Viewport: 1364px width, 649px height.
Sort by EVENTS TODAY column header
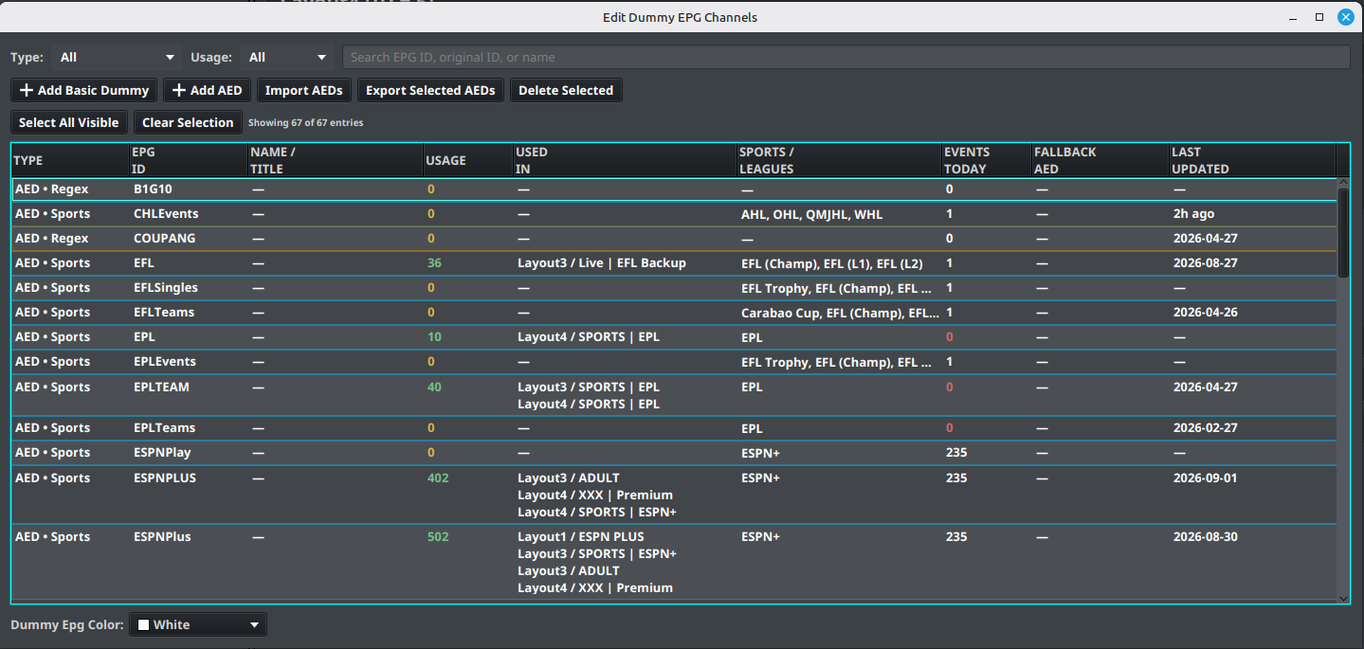[x=986, y=160]
